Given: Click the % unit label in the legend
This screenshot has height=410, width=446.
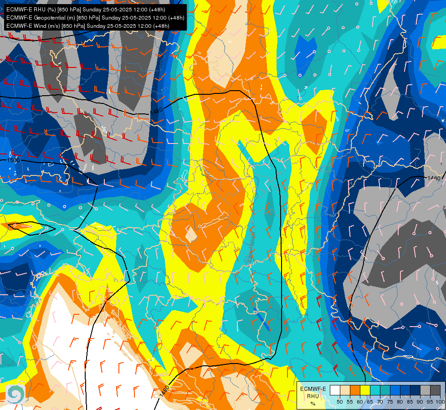Looking at the screenshot, I should pyautogui.click(x=313, y=404).
